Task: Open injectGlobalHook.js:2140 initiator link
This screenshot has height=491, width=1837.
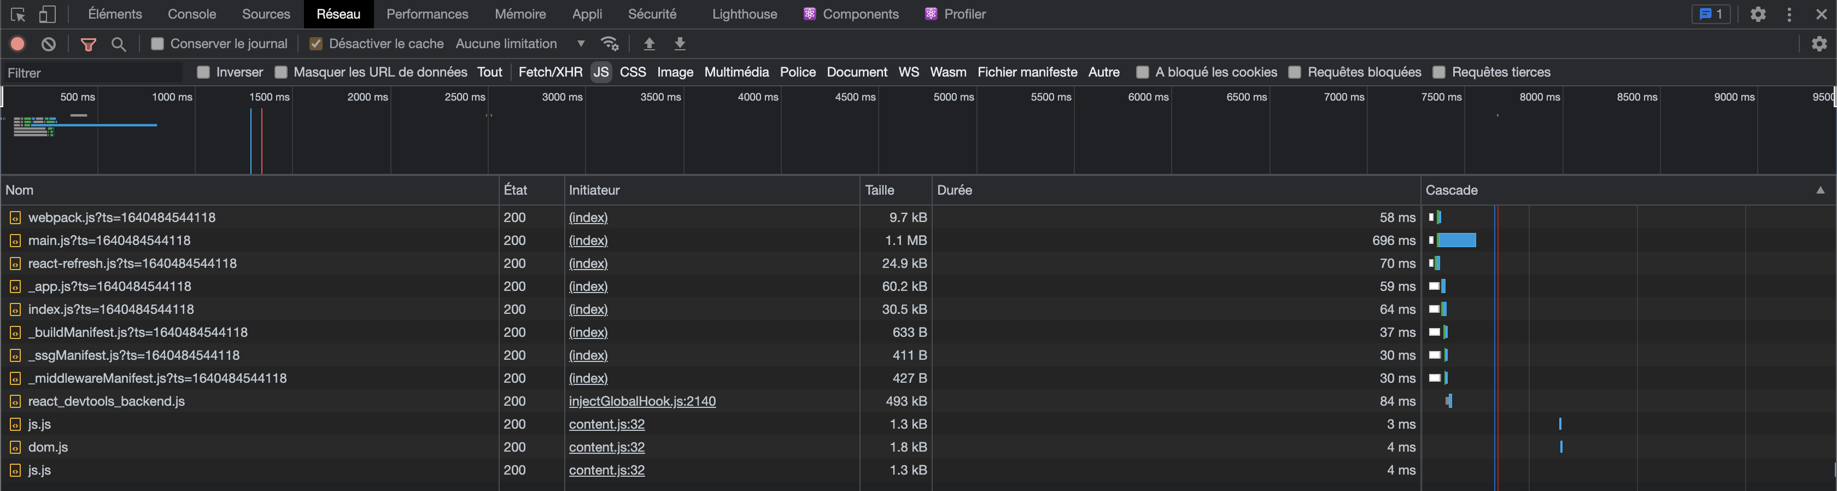Action: (x=642, y=401)
